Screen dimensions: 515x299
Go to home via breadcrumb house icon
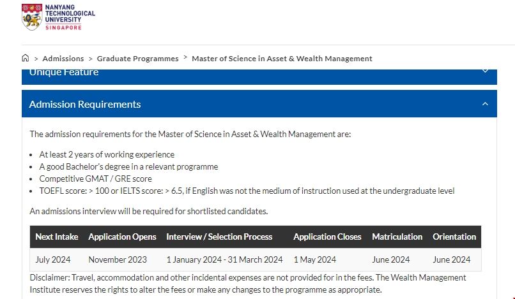click(26, 58)
